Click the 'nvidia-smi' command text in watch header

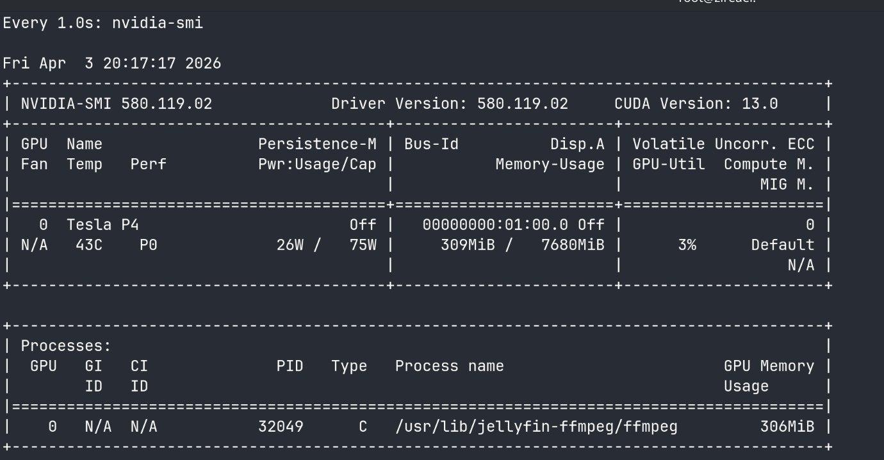coord(158,24)
